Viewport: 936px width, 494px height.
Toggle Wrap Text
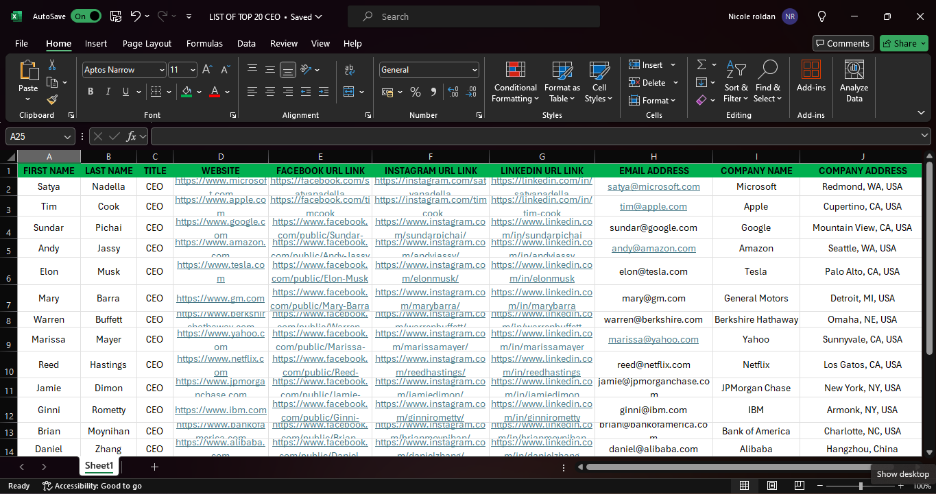click(x=350, y=70)
